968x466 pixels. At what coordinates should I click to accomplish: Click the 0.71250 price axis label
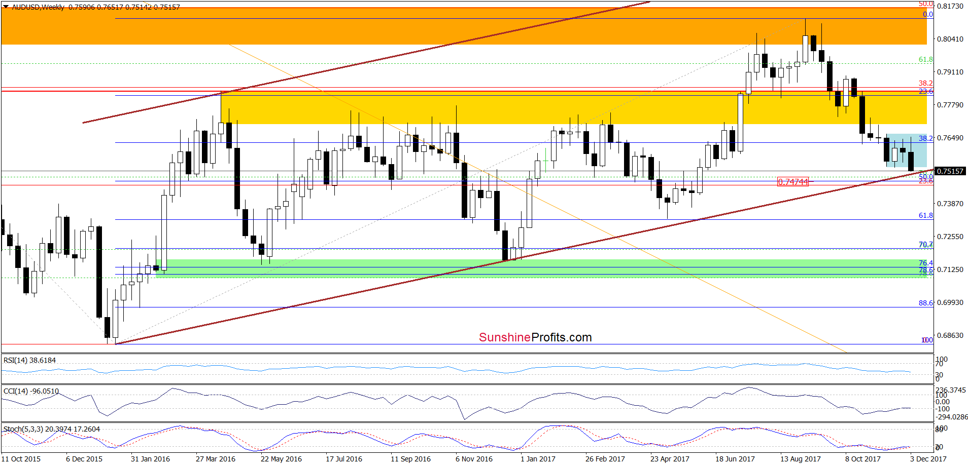click(x=950, y=269)
